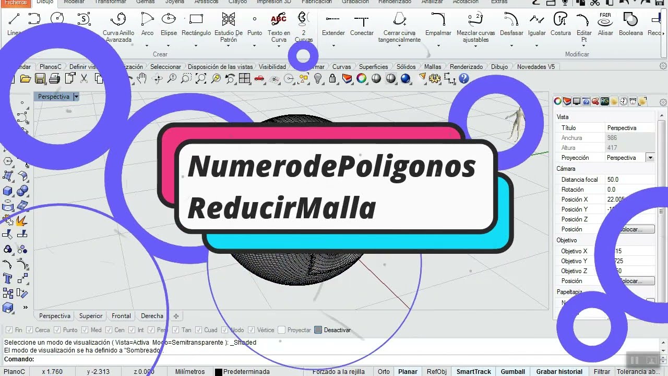Image resolution: width=668 pixels, height=376 pixels.
Task: Switch to the Modelar ribbon tab
Action: [x=74, y=2]
